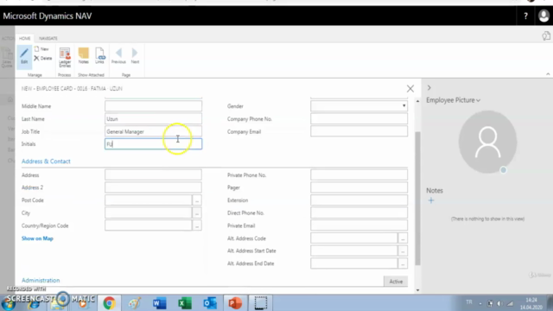Screen dimensions: 553x311
Task: Go to Next employee page
Action: point(135,55)
